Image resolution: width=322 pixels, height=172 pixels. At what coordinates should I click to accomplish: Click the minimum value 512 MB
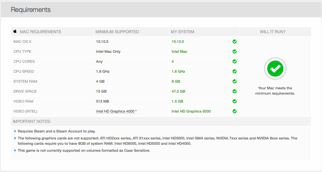(x=102, y=101)
